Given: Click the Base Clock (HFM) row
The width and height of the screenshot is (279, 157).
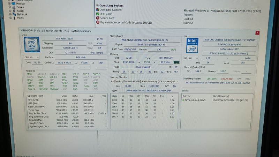Looking at the screenshot, I should [67, 107].
